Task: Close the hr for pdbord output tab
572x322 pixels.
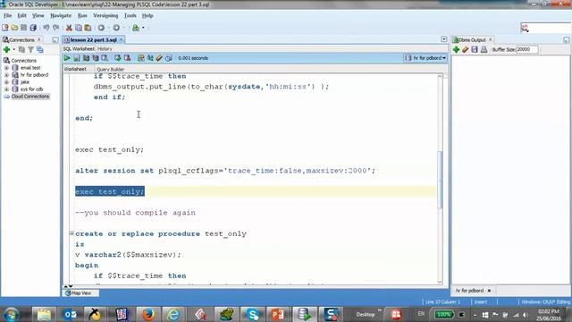Action: 489,291
